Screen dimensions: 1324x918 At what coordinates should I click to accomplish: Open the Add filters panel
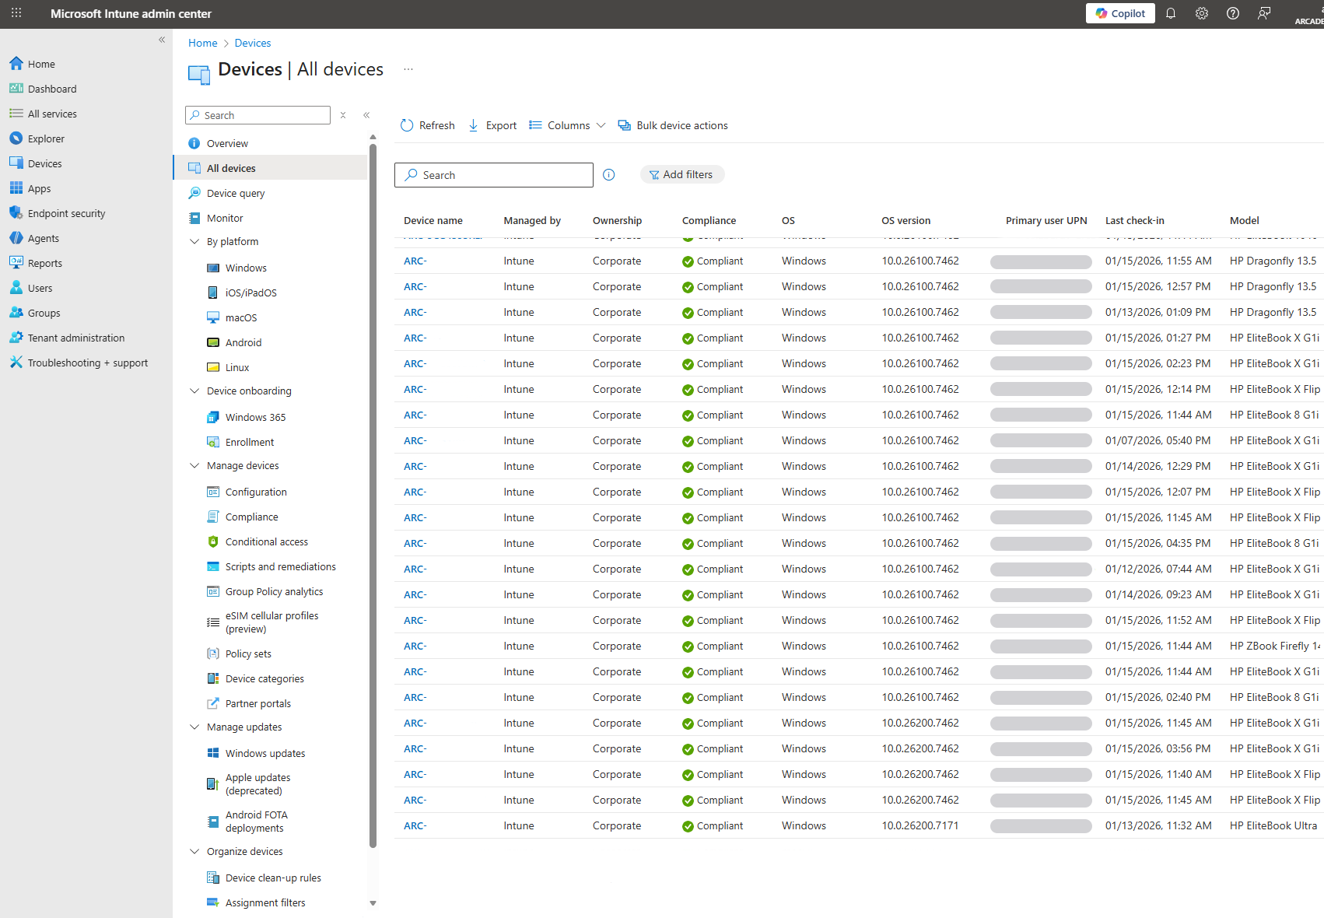coord(681,174)
